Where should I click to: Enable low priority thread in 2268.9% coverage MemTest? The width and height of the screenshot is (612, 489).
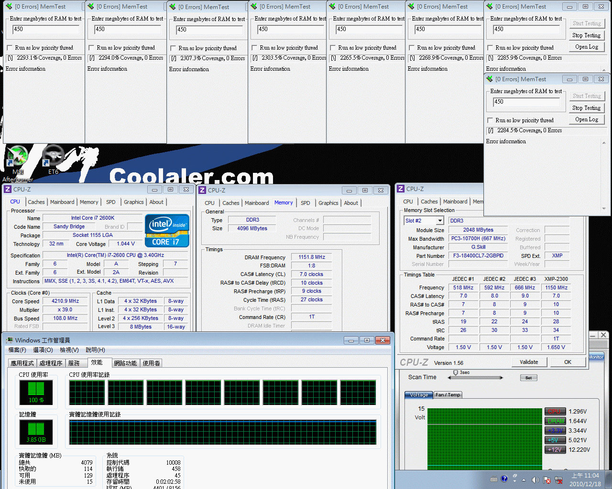coord(412,48)
